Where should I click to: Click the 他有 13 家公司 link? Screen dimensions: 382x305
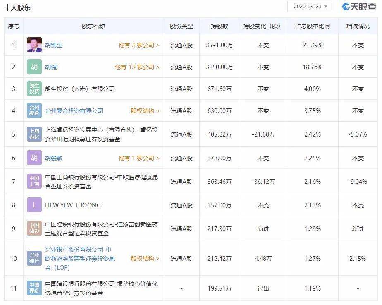click(136, 67)
